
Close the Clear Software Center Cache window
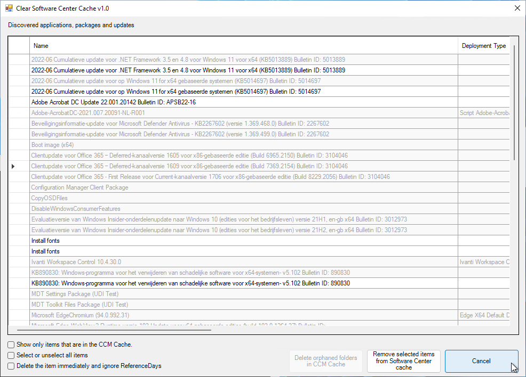click(x=516, y=8)
